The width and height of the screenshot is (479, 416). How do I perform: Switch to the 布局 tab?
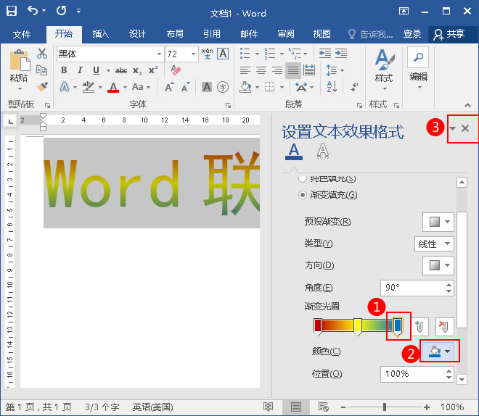175,34
